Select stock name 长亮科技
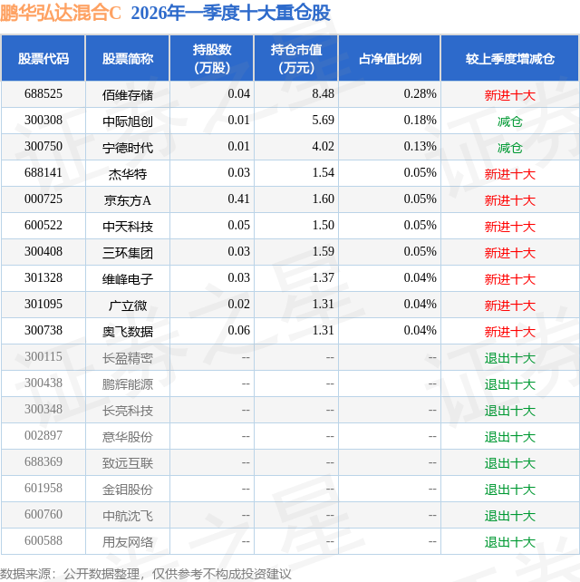Image resolution: width=580 pixels, height=582 pixels. [128, 412]
